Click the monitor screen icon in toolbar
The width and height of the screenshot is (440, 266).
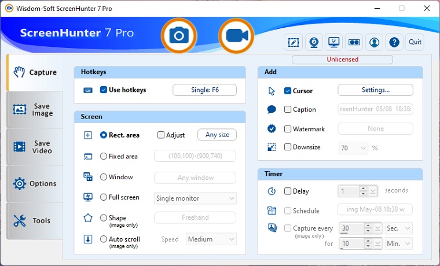click(x=333, y=42)
